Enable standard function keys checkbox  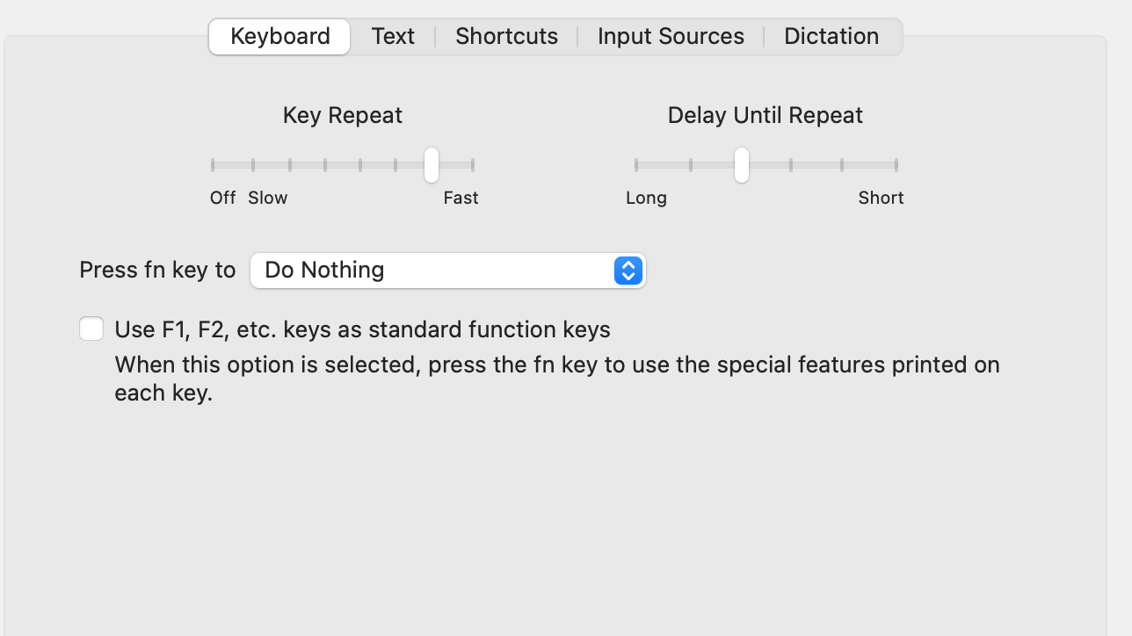[x=91, y=329]
